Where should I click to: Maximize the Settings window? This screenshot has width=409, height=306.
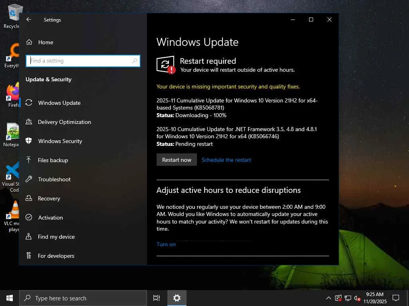click(x=311, y=20)
